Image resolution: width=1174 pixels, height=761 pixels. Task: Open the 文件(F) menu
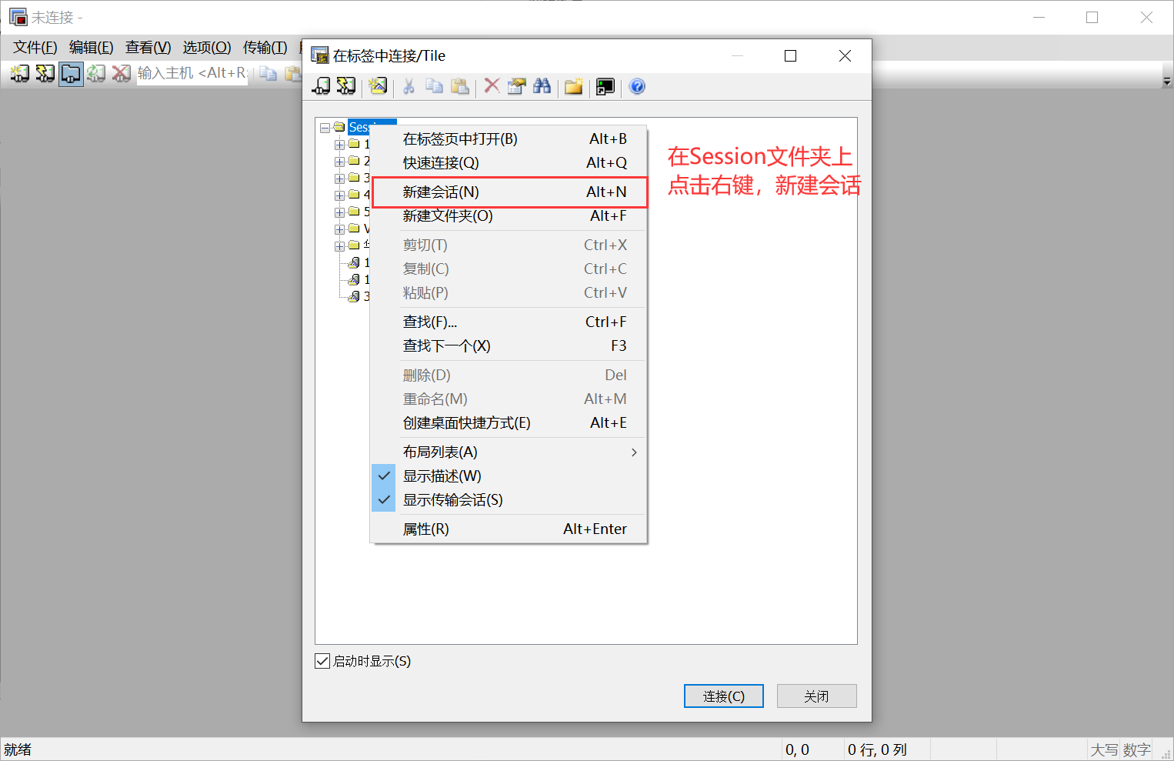point(35,48)
